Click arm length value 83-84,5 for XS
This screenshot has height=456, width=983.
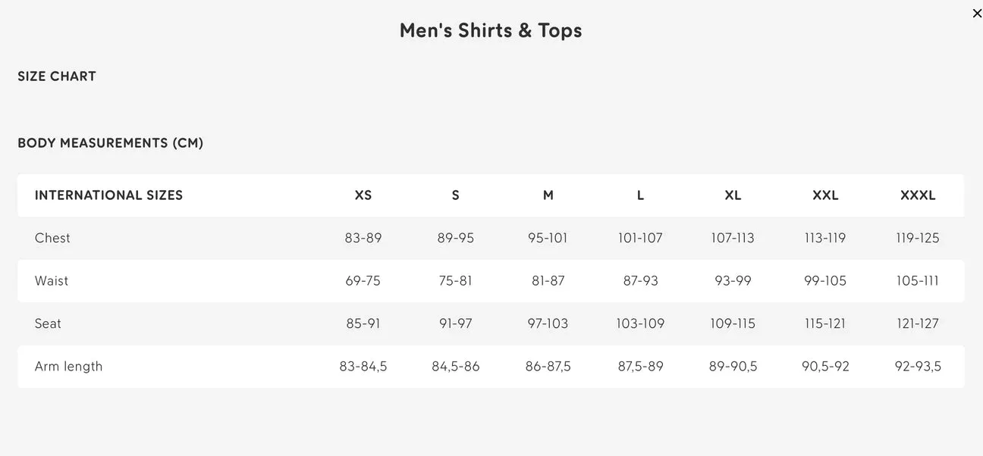(x=363, y=367)
